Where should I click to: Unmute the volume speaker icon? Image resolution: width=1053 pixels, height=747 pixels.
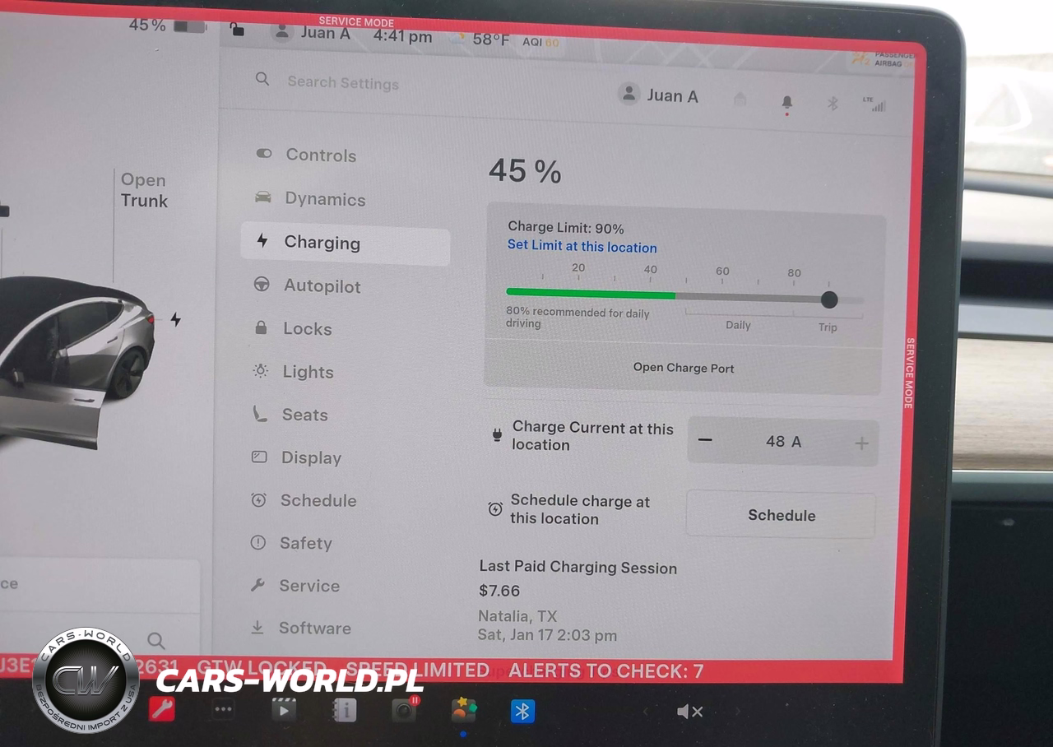pos(689,712)
